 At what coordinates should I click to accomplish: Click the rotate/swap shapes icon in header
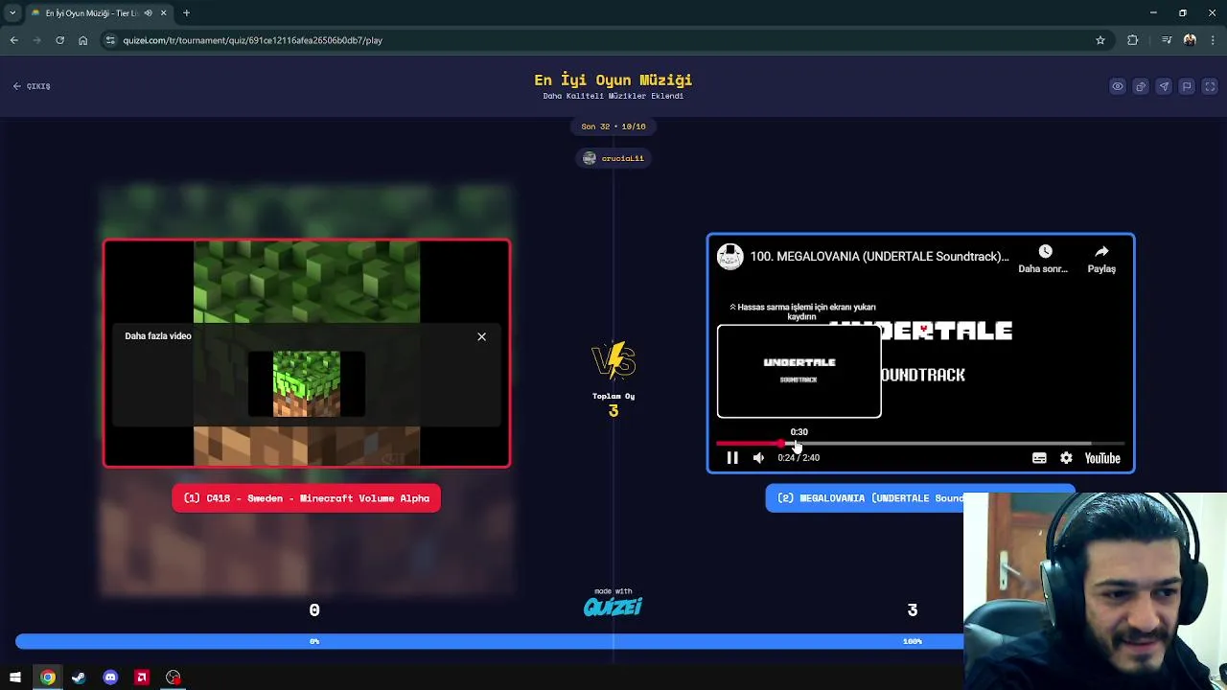[x=1141, y=86]
